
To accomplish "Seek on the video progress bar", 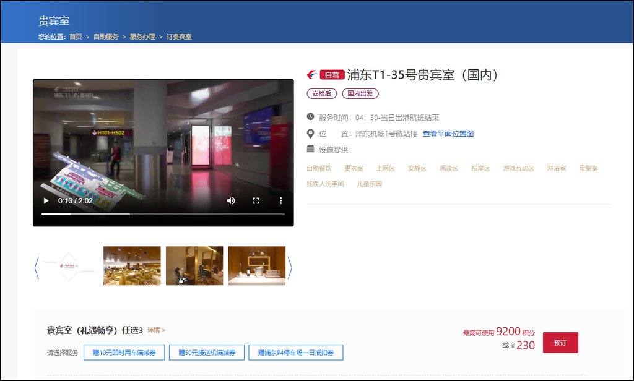I will coord(163,214).
